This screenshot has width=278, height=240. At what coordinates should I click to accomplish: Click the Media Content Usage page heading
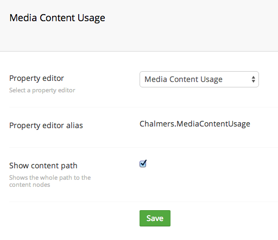[x=57, y=18]
